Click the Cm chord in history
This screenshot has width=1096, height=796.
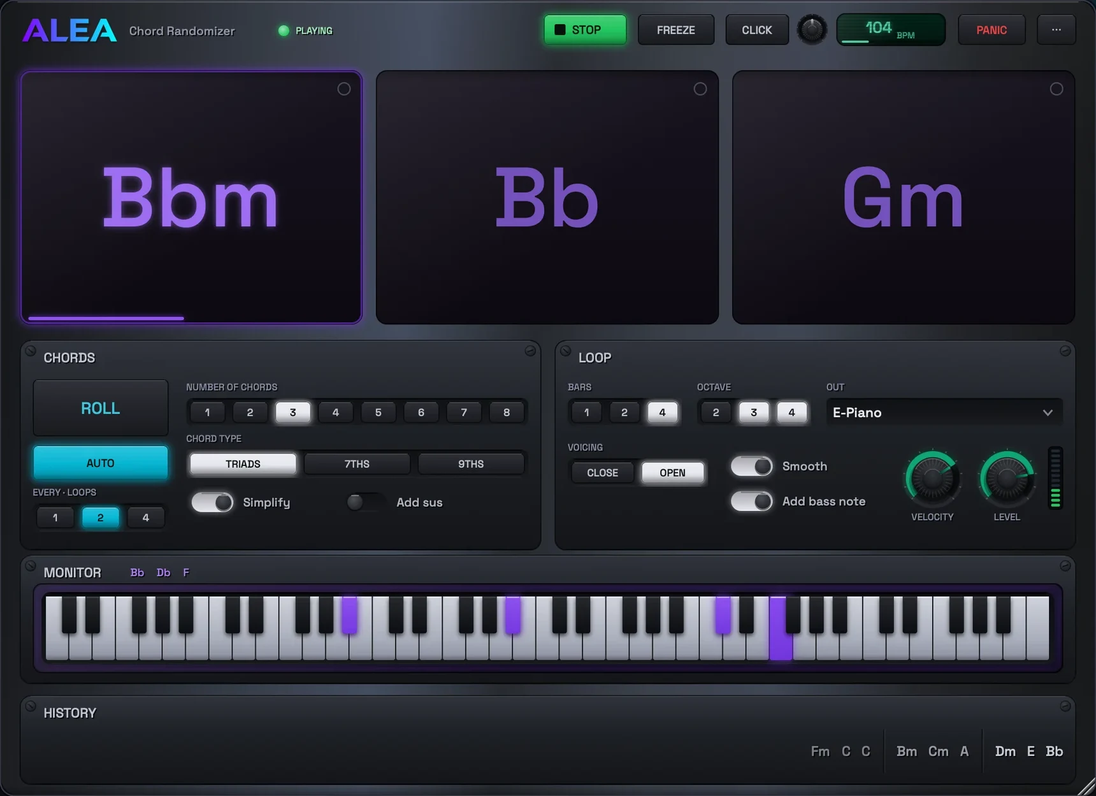(x=938, y=751)
